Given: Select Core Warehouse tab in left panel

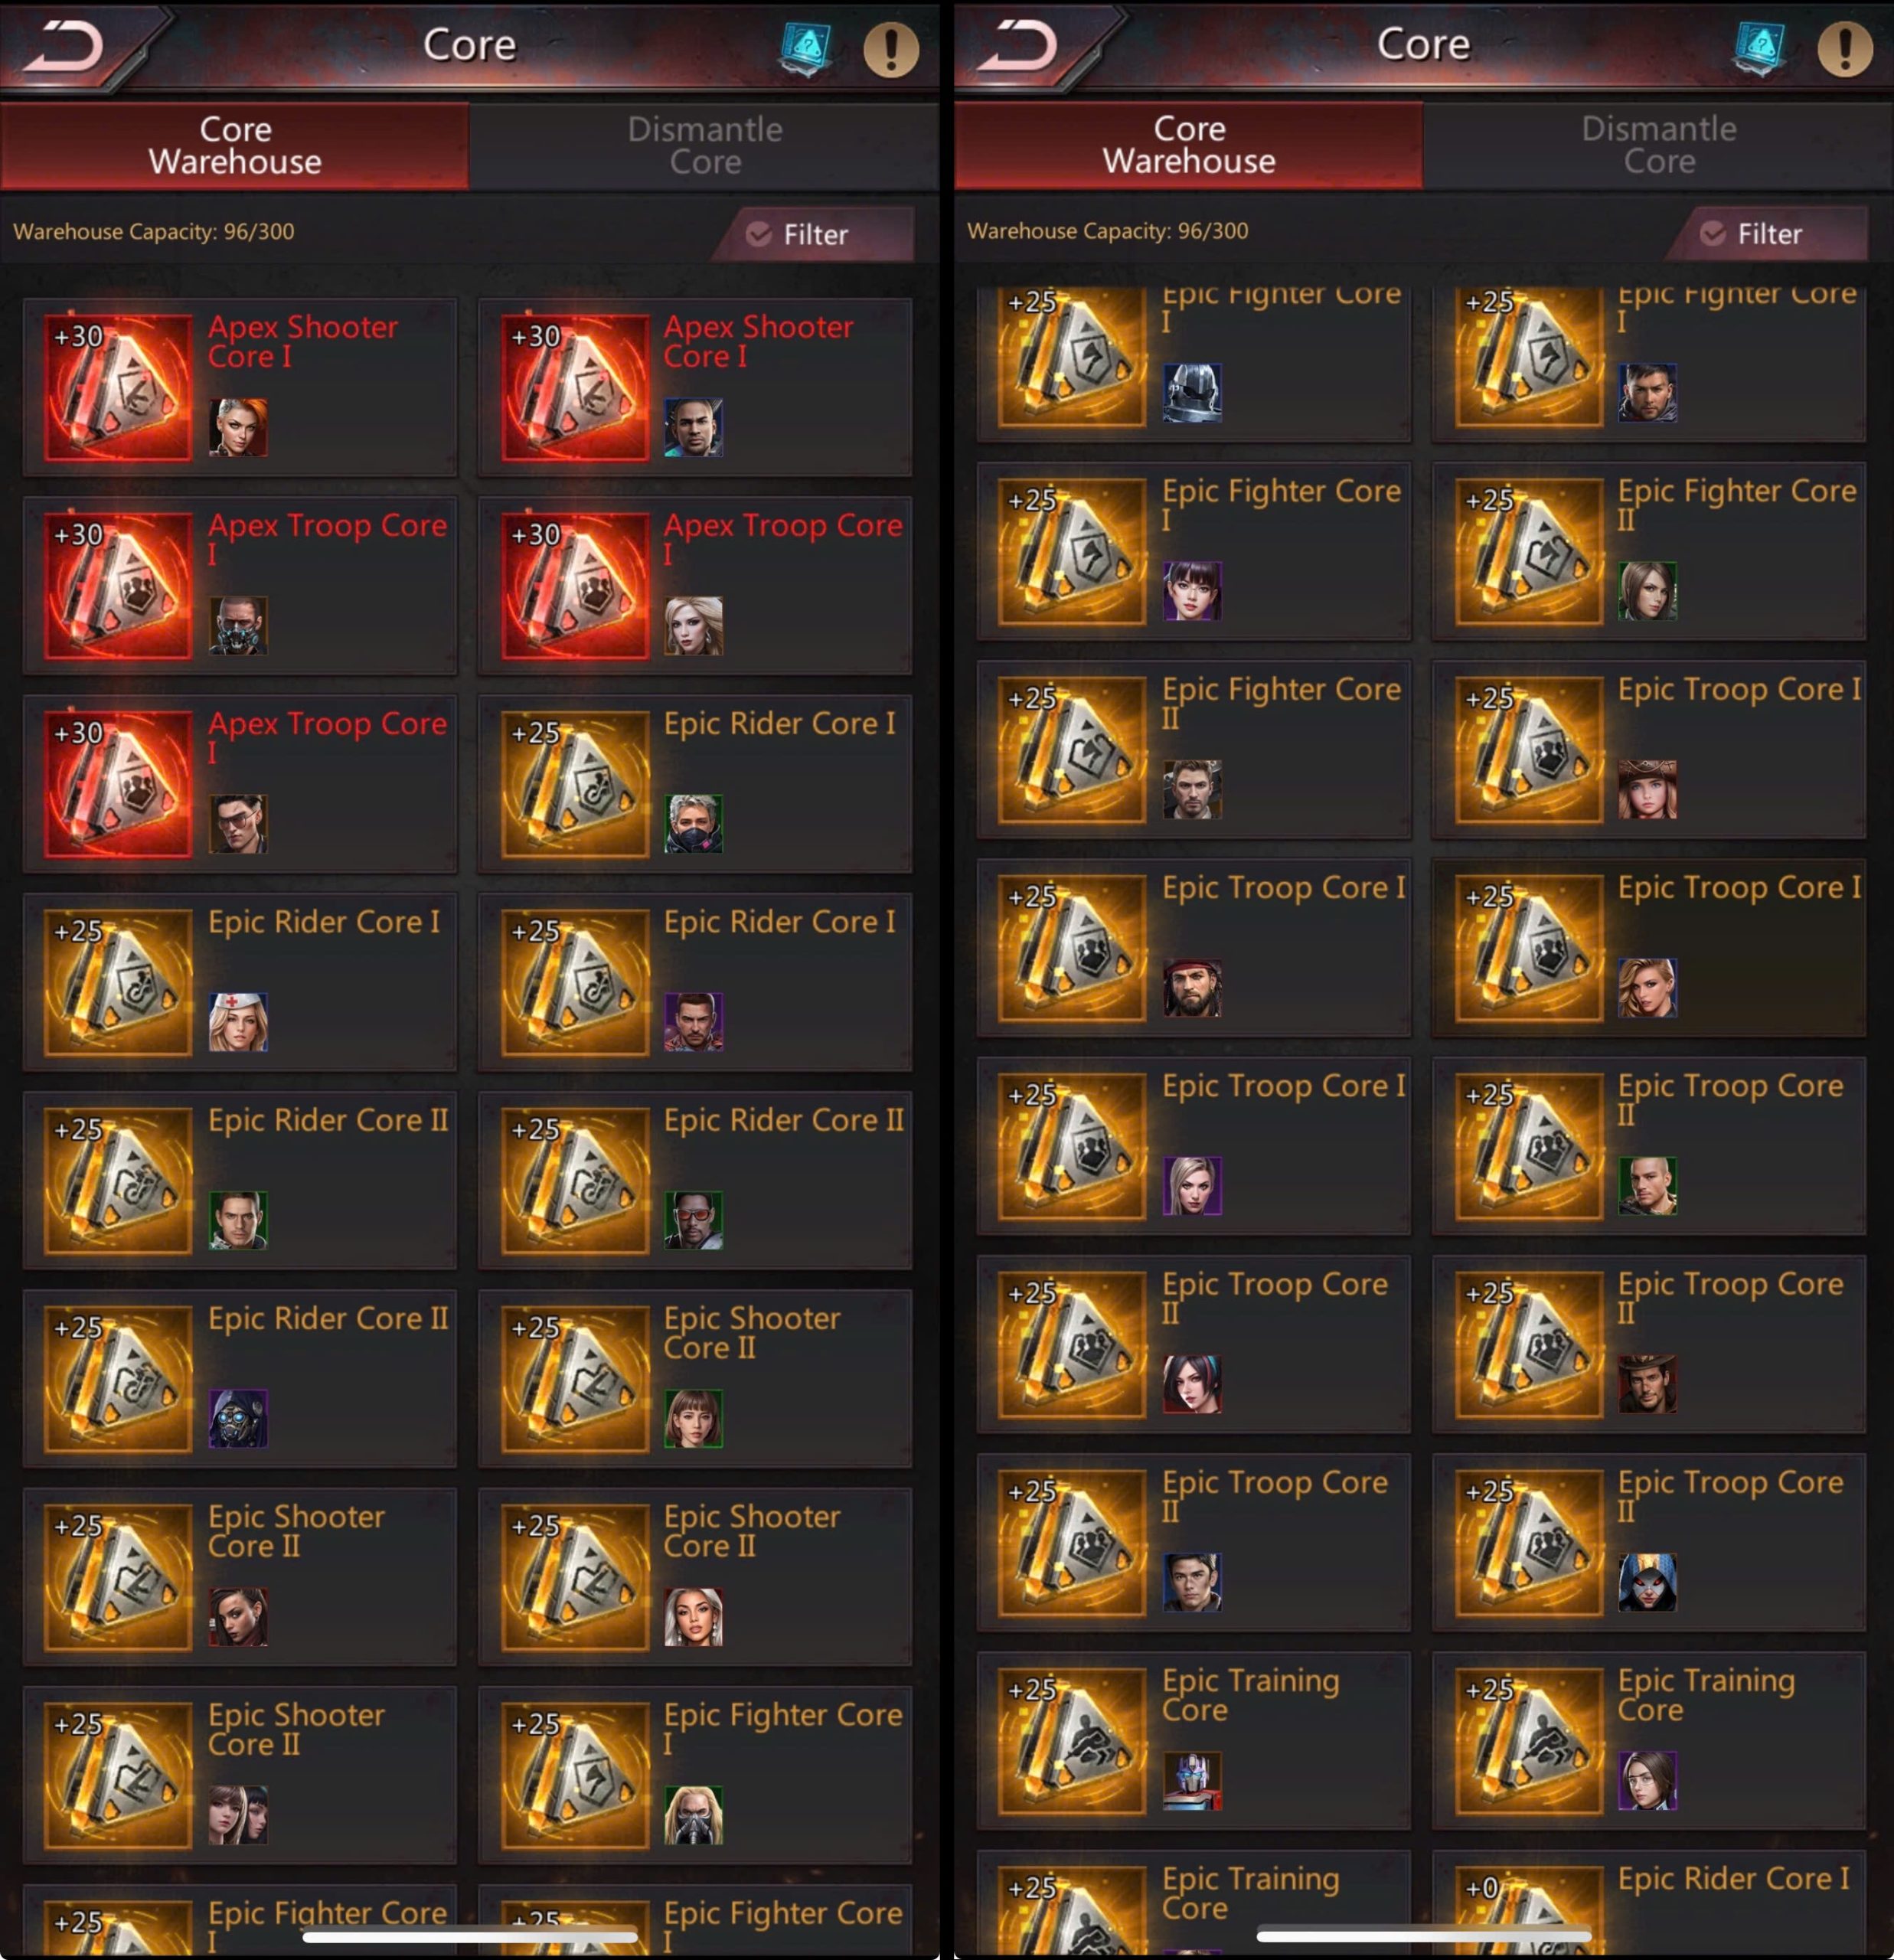Looking at the screenshot, I should [x=235, y=146].
